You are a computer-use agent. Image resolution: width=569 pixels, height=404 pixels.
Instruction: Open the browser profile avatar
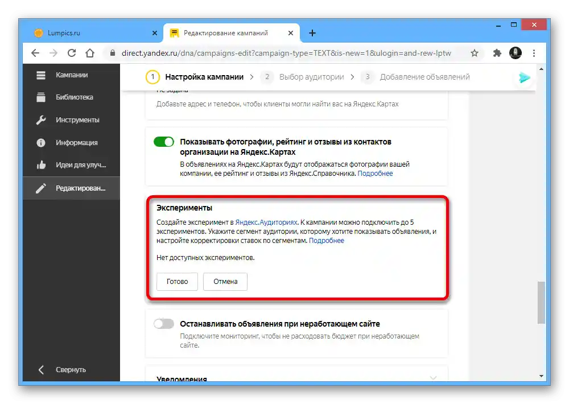click(516, 53)
